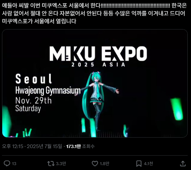Click the Nov. 29th Saturday date text
This screenshot has height=170, width=191.
coord(33,104)
